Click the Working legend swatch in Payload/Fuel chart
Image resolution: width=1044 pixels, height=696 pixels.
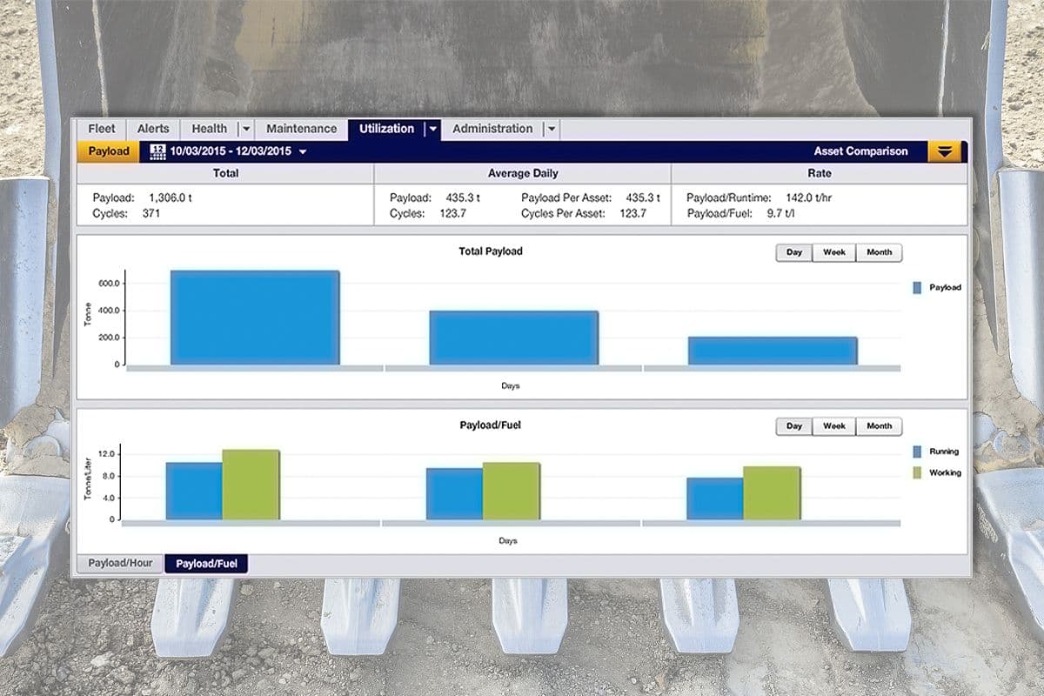click(916, 472)
